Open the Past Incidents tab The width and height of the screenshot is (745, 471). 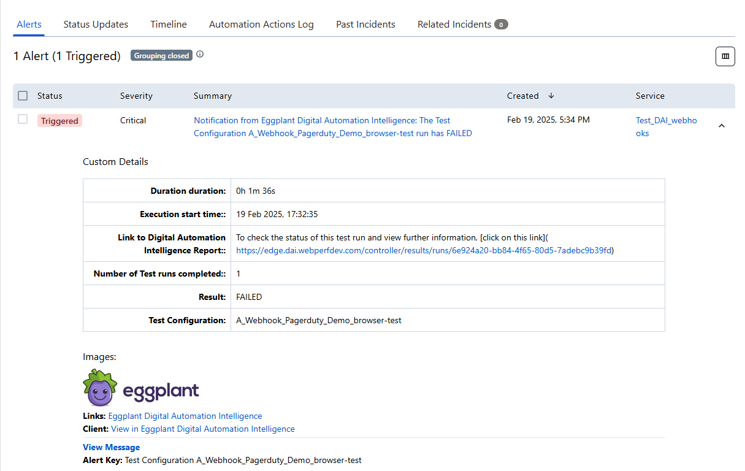pyautogui.click(x=365, y=25)
